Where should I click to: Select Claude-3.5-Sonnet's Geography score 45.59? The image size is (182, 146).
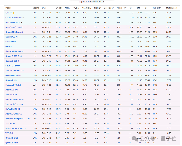106,18
